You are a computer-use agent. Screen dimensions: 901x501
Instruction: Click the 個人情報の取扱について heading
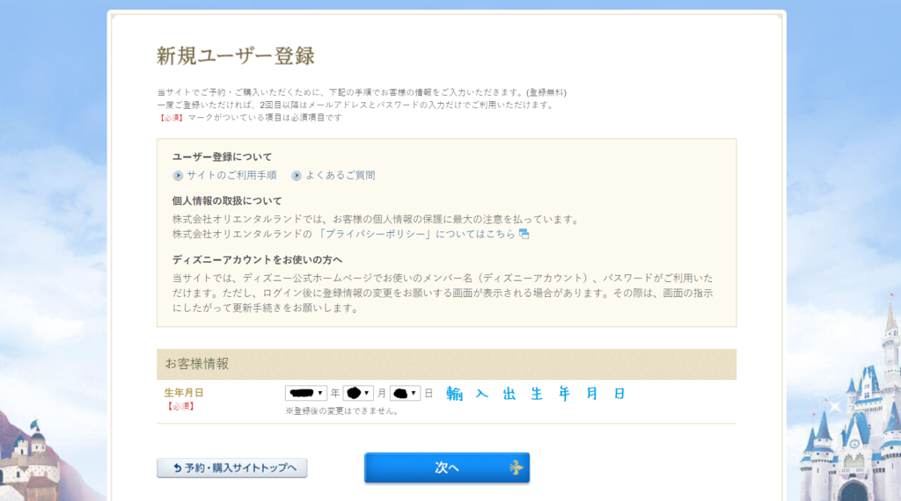tap(227, 201)
